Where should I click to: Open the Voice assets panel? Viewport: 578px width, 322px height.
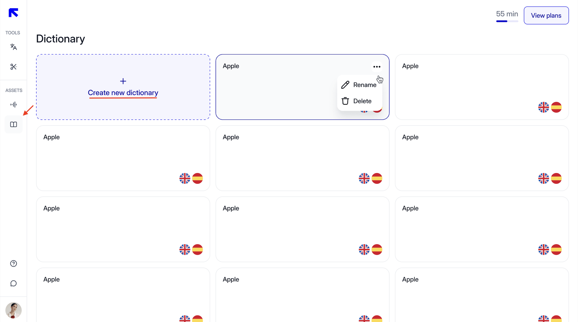[13, 104]
